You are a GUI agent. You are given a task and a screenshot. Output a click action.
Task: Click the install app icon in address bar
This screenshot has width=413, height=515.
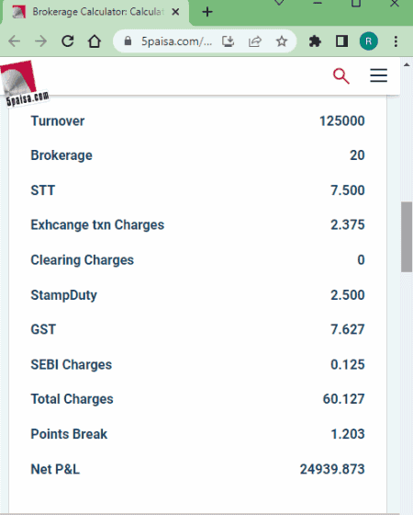click(229, 41)
